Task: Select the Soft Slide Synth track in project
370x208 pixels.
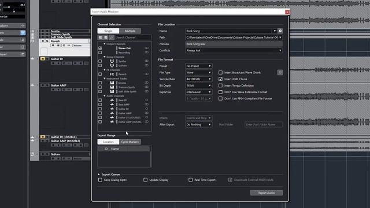Action: [61, 37]
